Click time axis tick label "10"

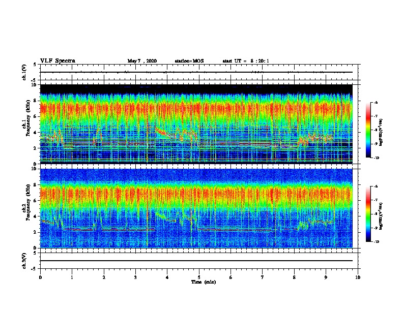coord(358,277)
